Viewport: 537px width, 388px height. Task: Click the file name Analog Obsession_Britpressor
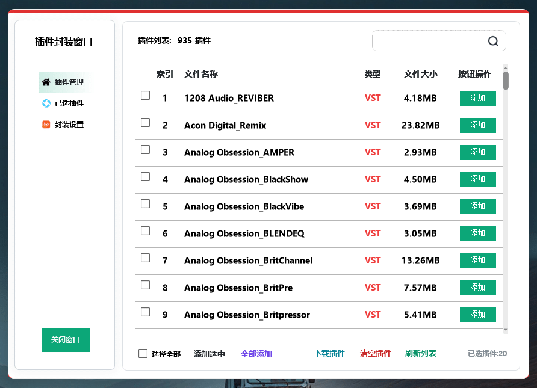pos(247,315)
